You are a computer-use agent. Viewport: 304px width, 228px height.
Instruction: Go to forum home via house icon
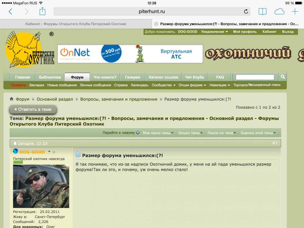click(12, 99)
